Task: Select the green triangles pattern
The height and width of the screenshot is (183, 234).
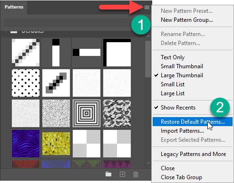Action: click(87, 164)
